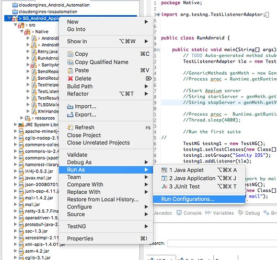Select cglib-3.1.jar in tree

tap(38, 258)
